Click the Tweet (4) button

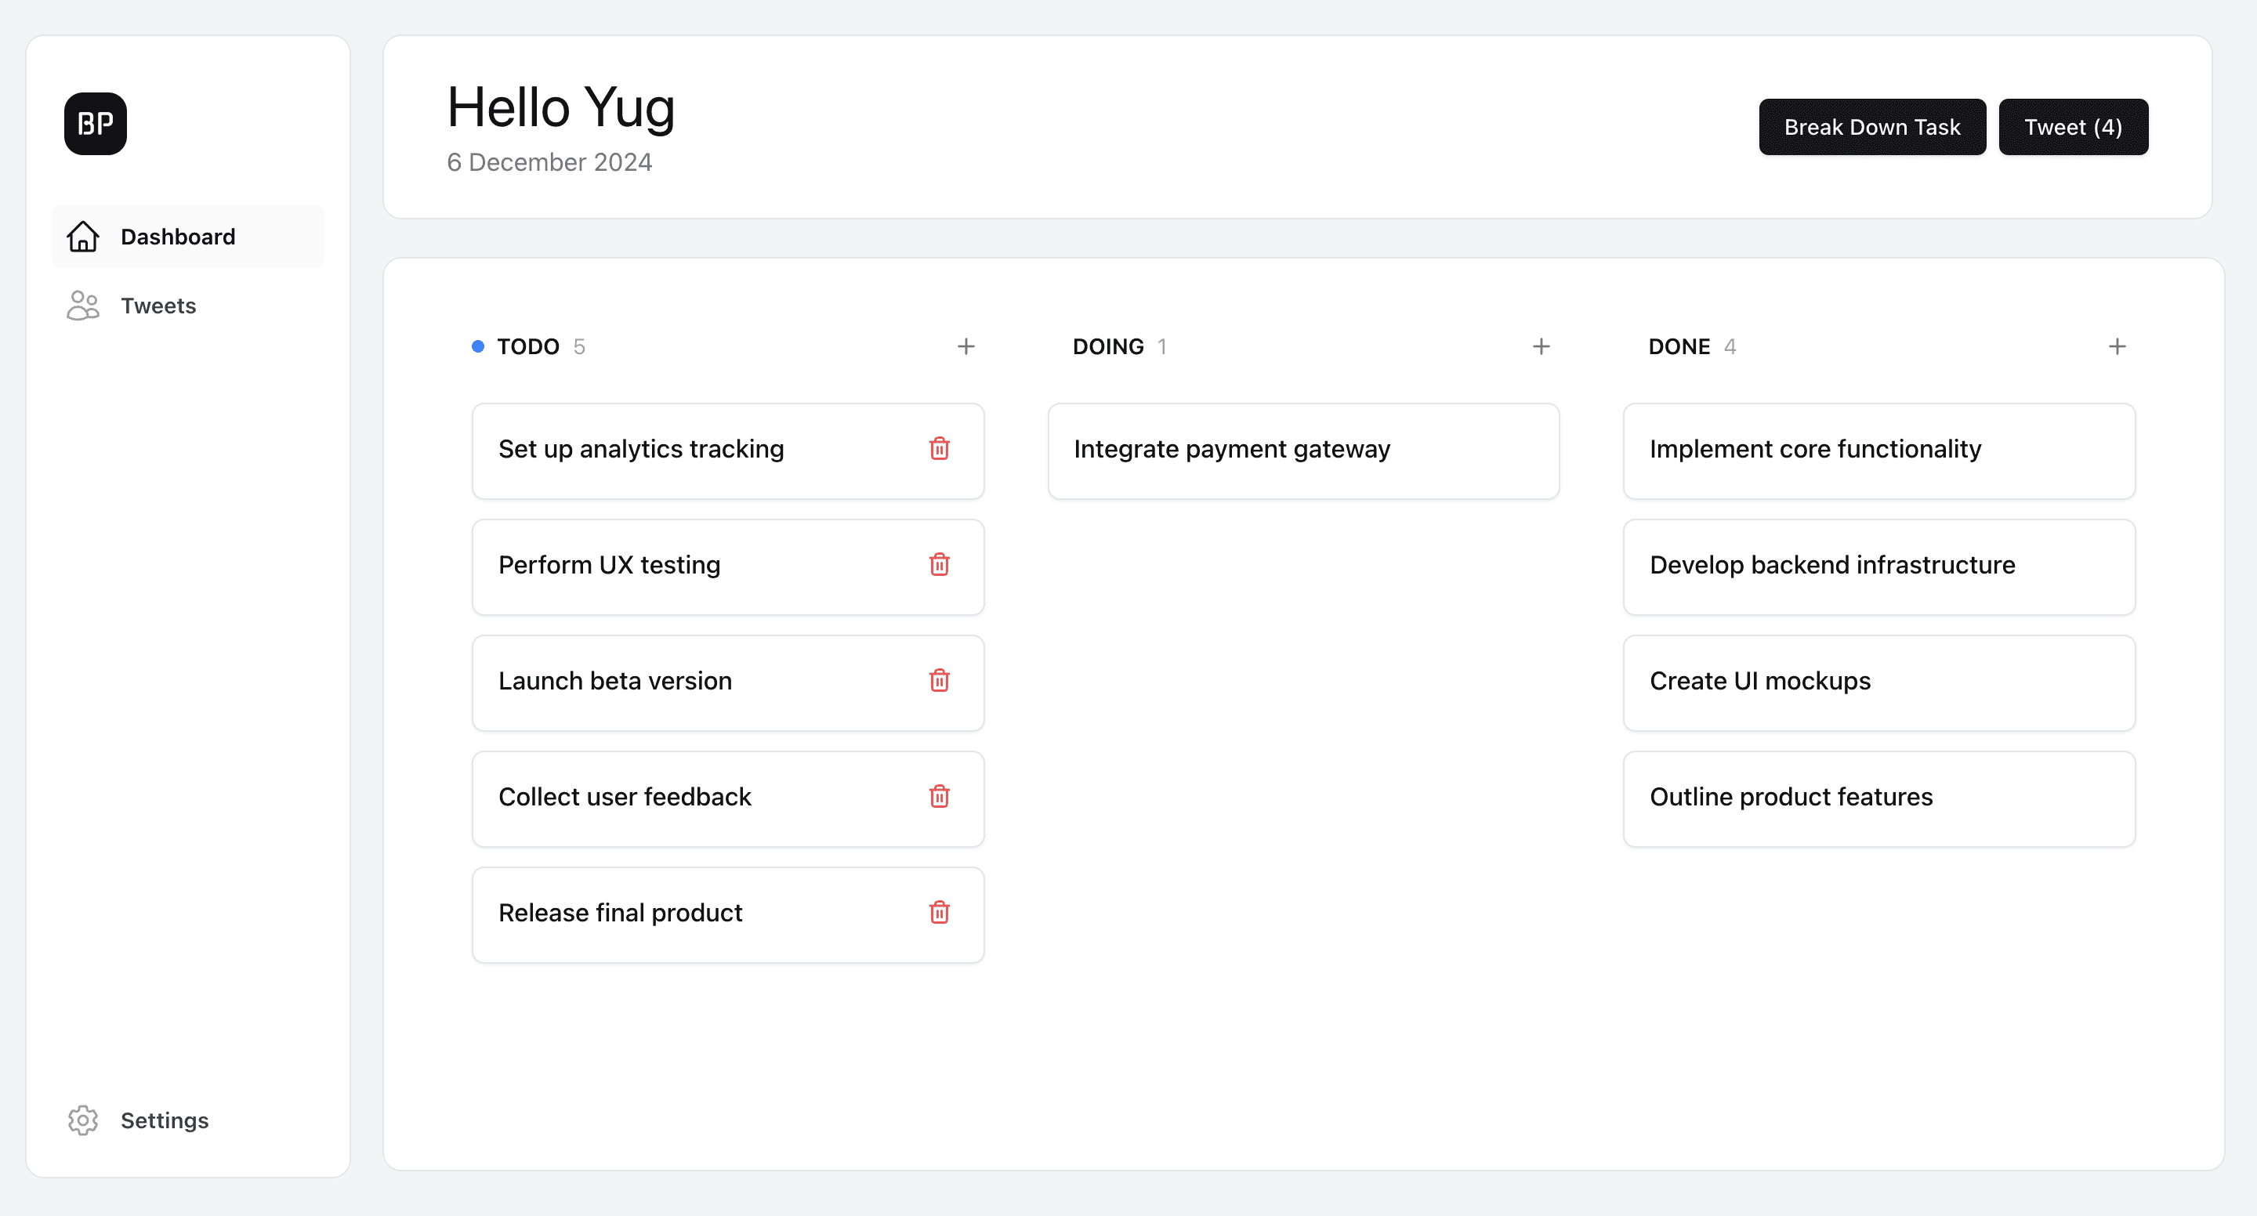2073,127
